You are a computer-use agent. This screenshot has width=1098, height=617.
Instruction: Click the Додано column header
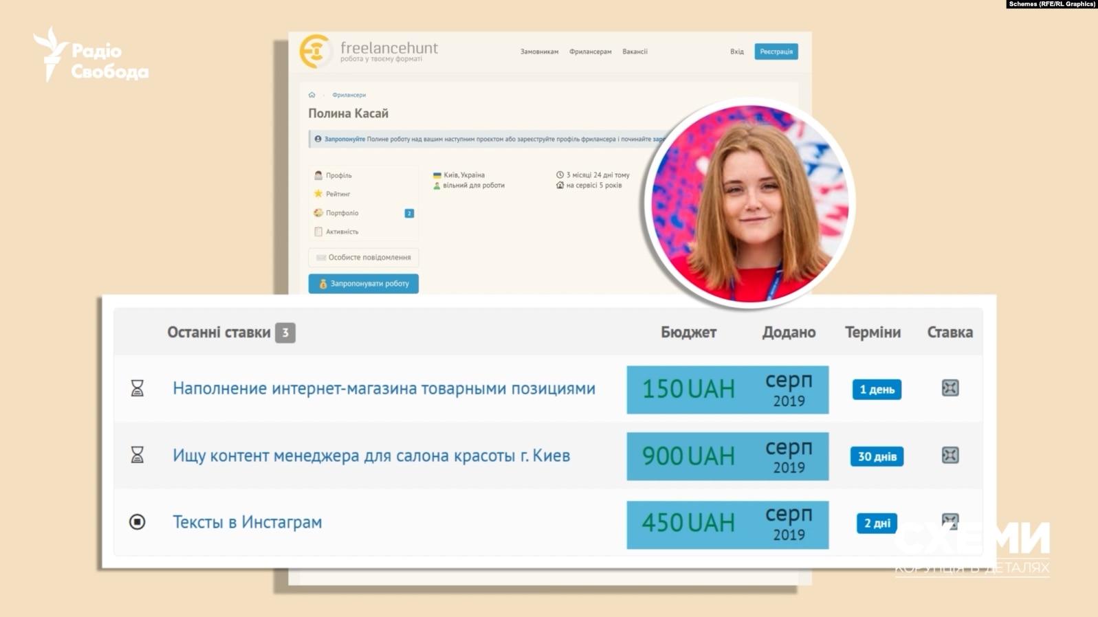click(x=789, y=333)
